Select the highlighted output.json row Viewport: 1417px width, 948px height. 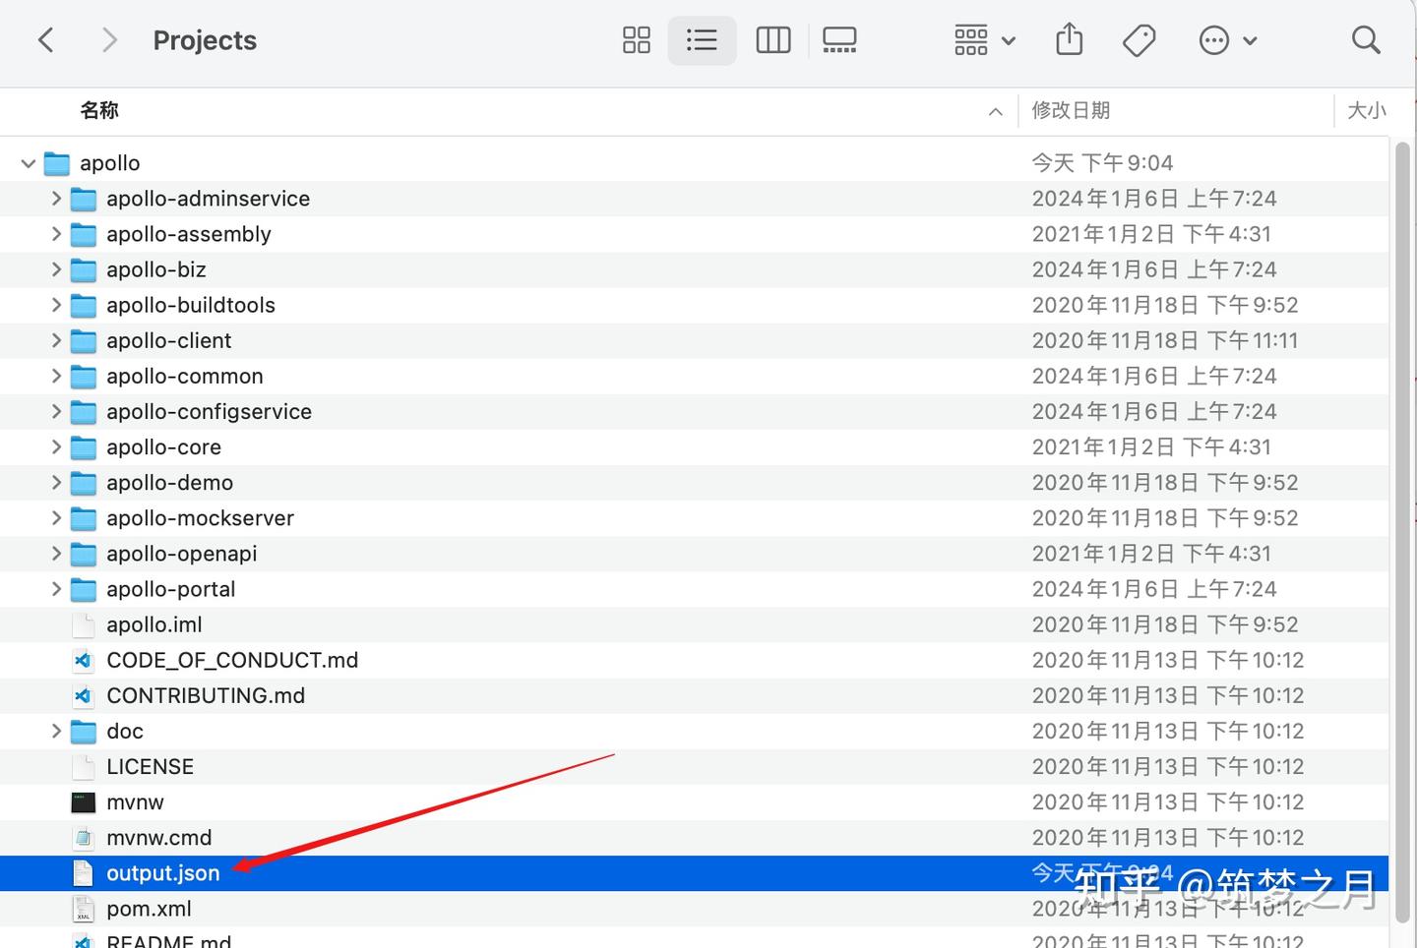163,873
